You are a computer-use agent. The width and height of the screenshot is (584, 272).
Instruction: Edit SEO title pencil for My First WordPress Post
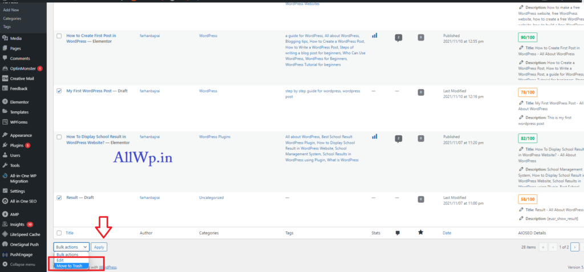point(521,103)
